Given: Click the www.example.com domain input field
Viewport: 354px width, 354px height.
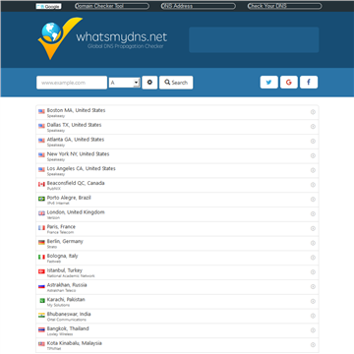Looking at the screenshot, I should point(72,83).
